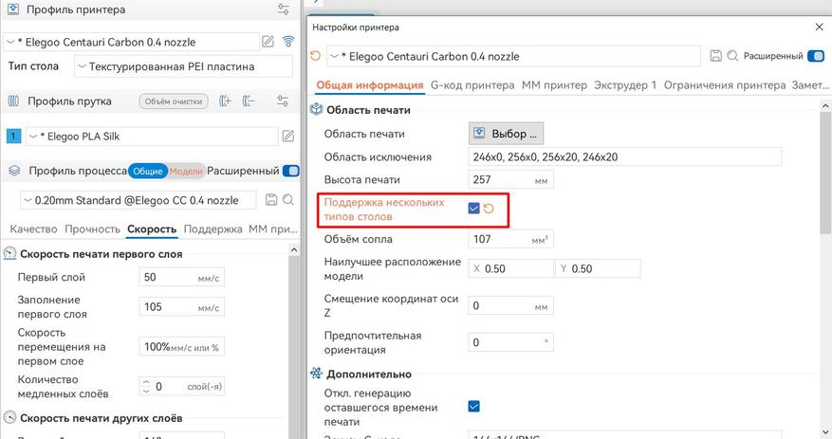The height and width of the screenshot is (439, 832).
Task: Edit the Elegoo Centauri Carbon printer preset
Action: click(268, 42)
